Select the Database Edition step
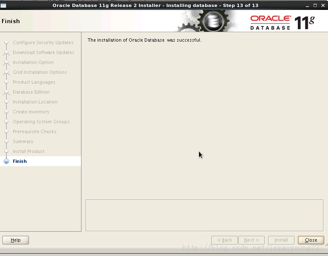The image size is (328, 256). pyautogui.click(x=31, y=92)
